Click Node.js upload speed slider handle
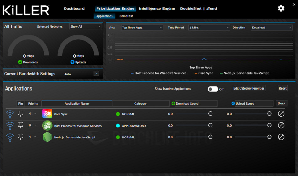 269,137
